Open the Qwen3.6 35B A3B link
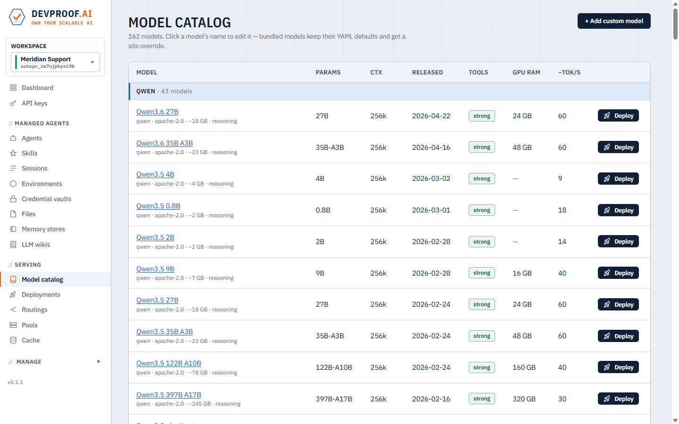 click(165, 143)
